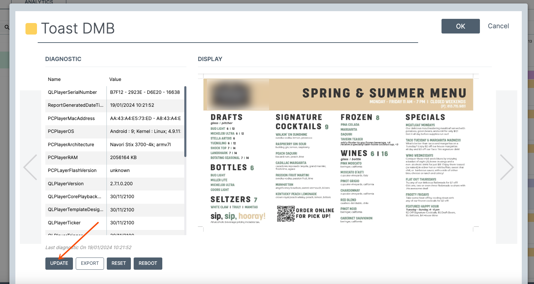Click the UPDATE button

(x=59, y=263)
